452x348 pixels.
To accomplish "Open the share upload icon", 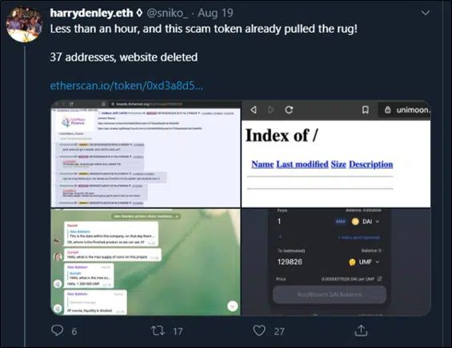I will tap(361, 330).
